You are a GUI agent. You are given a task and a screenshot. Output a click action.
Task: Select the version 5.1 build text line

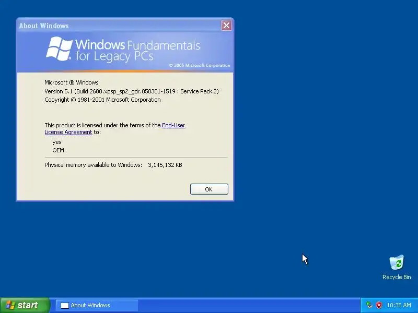pyautogui.click(x=132, y=91)
